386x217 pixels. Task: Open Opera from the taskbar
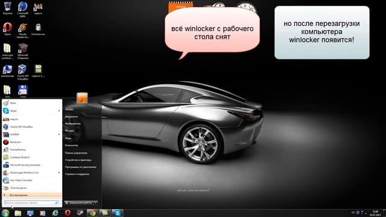click(x=68, y=213)
